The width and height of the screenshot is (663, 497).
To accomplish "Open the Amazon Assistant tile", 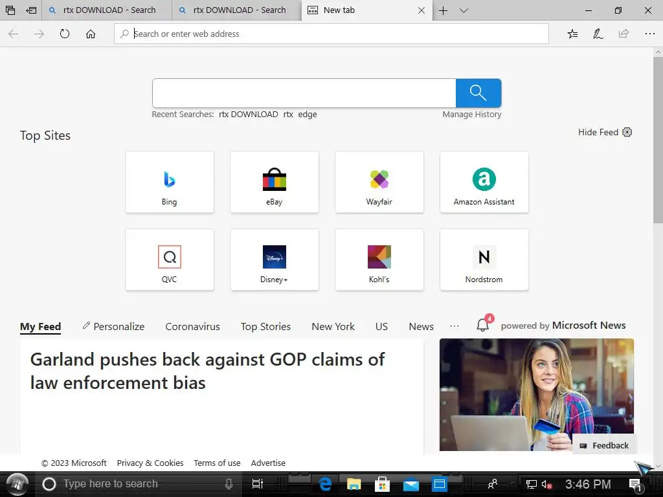I will coord(484,182).
